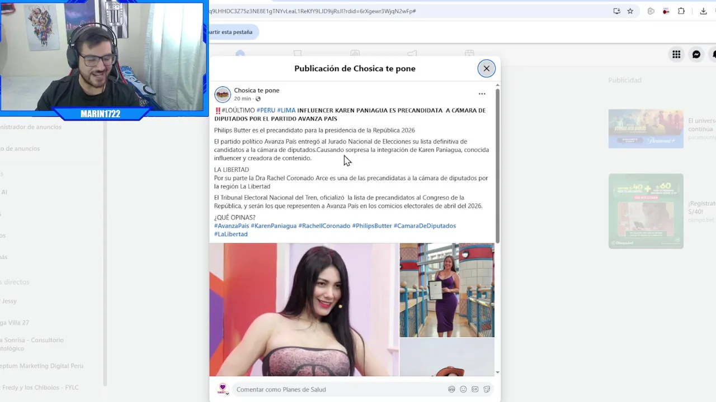
Task: Open Chosica te pone profile picture
Action: 223,94
